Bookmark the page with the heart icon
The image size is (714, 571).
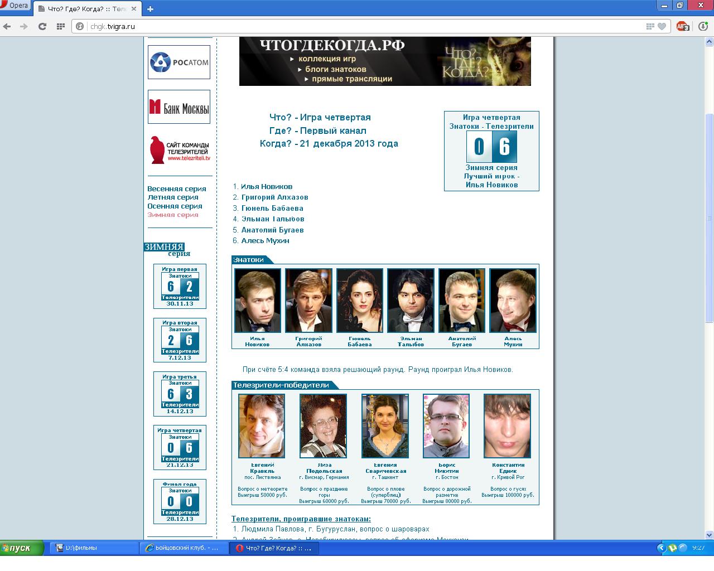tap(662, 26)
